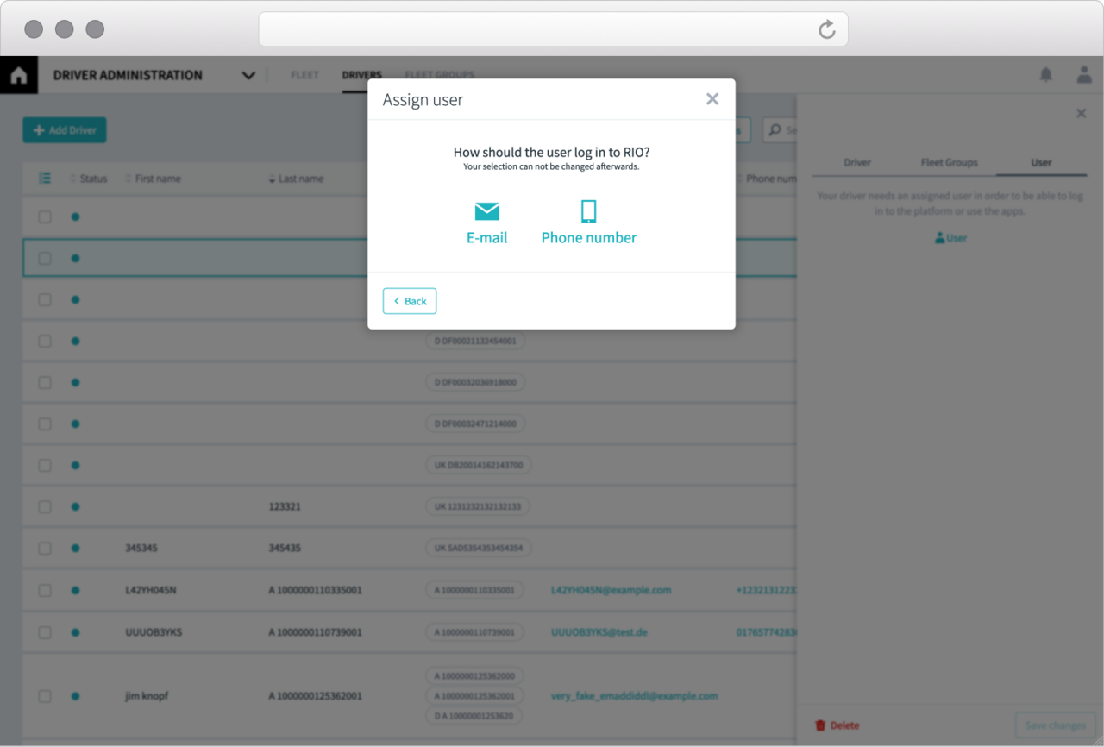Open the home icon

19,75
